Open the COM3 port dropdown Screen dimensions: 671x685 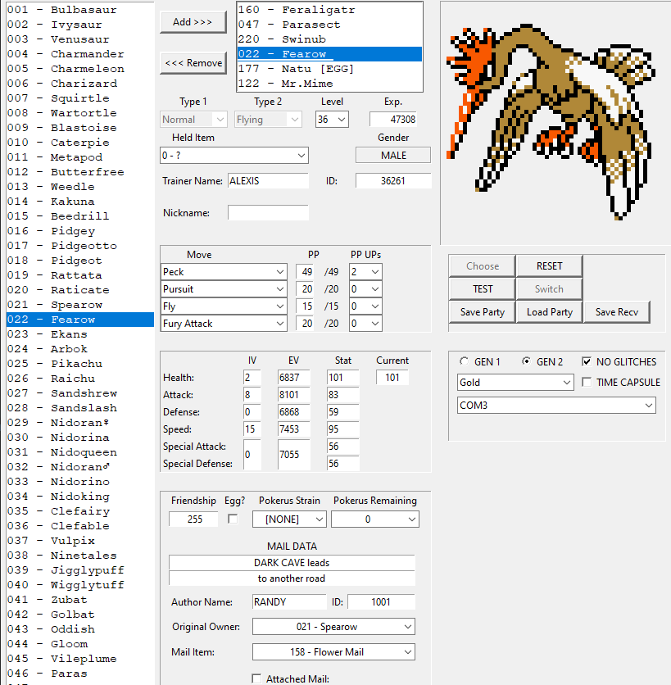pos(555,405)
